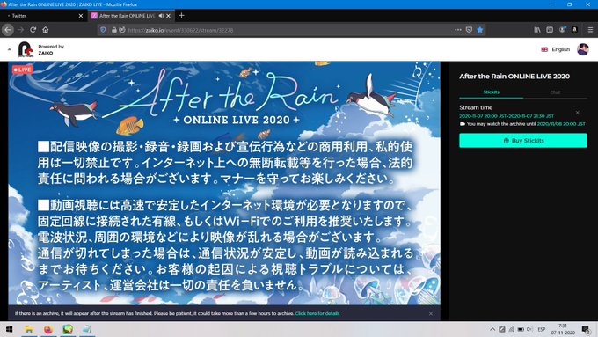598x337 pixels.
Task: Open the user profile avatar menu
Action: pyautogui.click(x=583, y=49)
